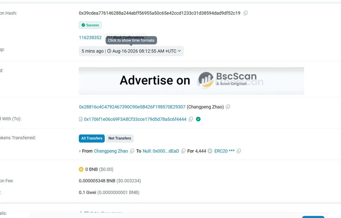The width and height of the screenshot is (341, 218).
Task: Click the token icon beside ERC20
Action: click(210, 151)
